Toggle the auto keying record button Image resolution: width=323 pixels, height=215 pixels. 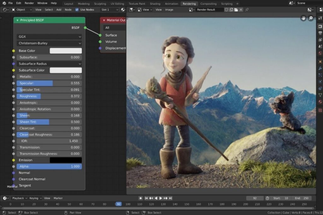140,198
